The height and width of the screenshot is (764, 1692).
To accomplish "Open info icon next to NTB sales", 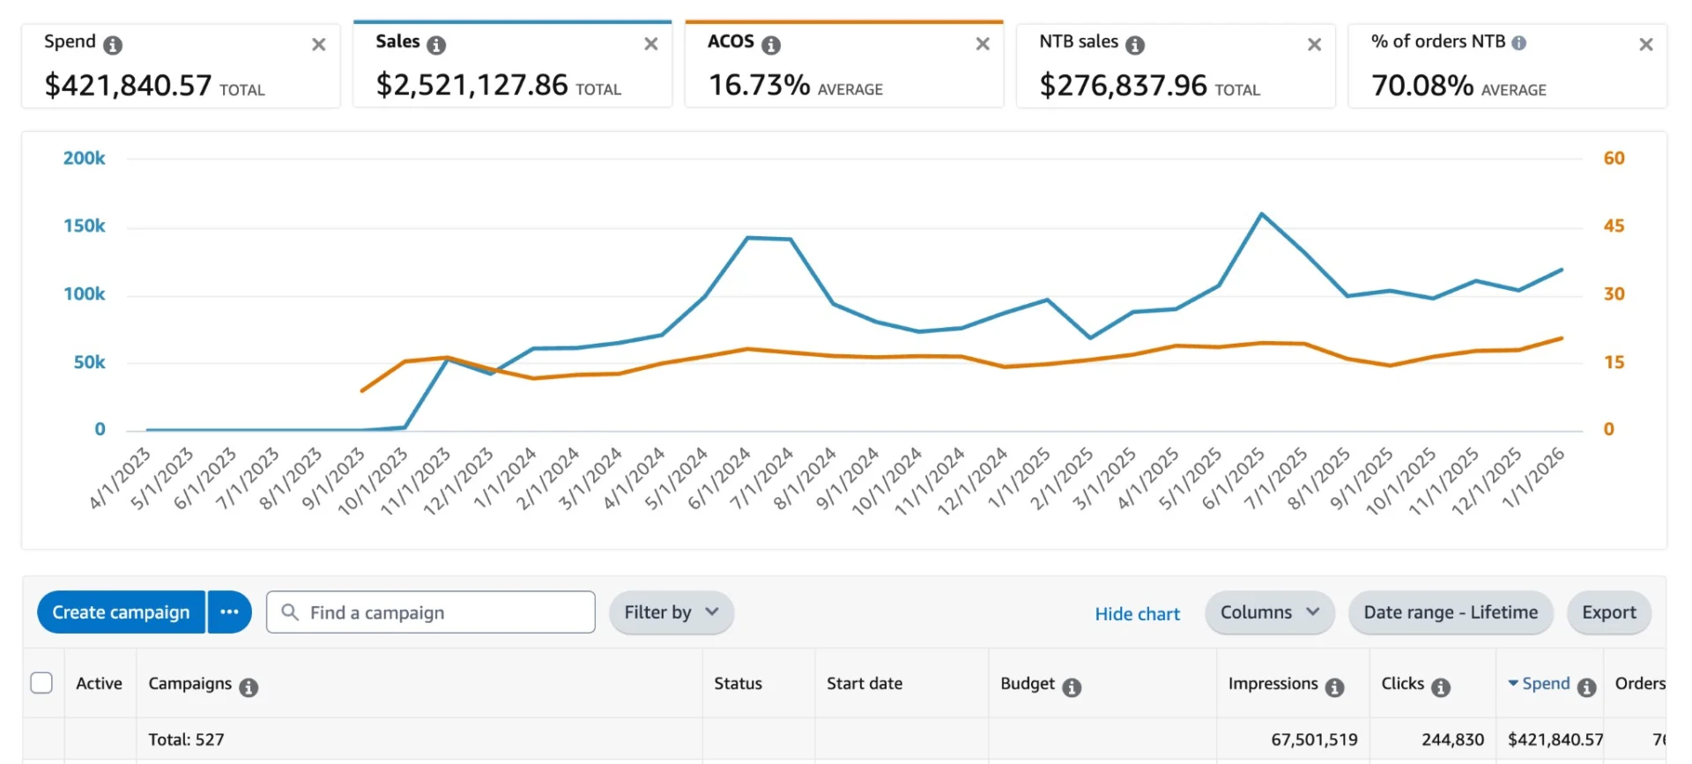I will [1135, 45].
